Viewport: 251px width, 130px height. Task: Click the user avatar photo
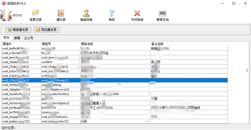6,15
